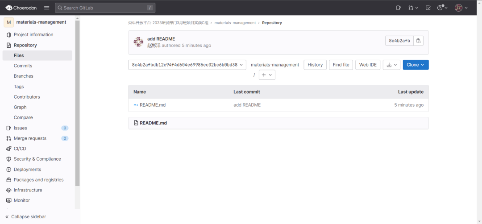482x224 pixels.
Task: Click materials-management path link
Action: coord(275,65)
